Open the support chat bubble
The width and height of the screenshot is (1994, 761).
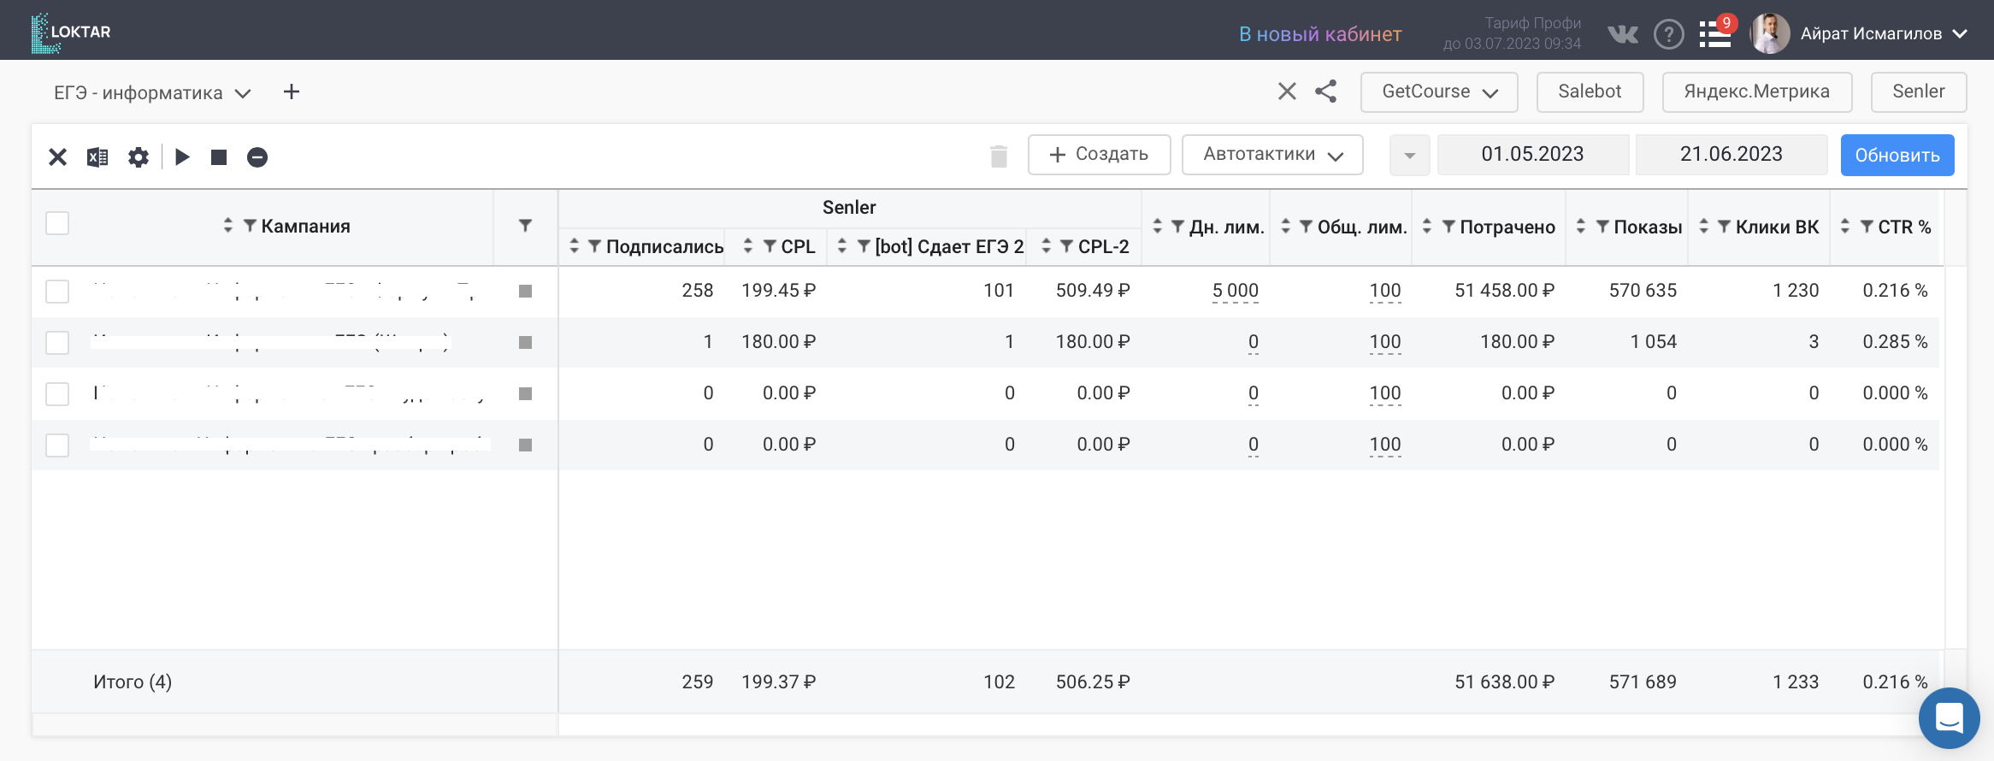(1950, 717)
